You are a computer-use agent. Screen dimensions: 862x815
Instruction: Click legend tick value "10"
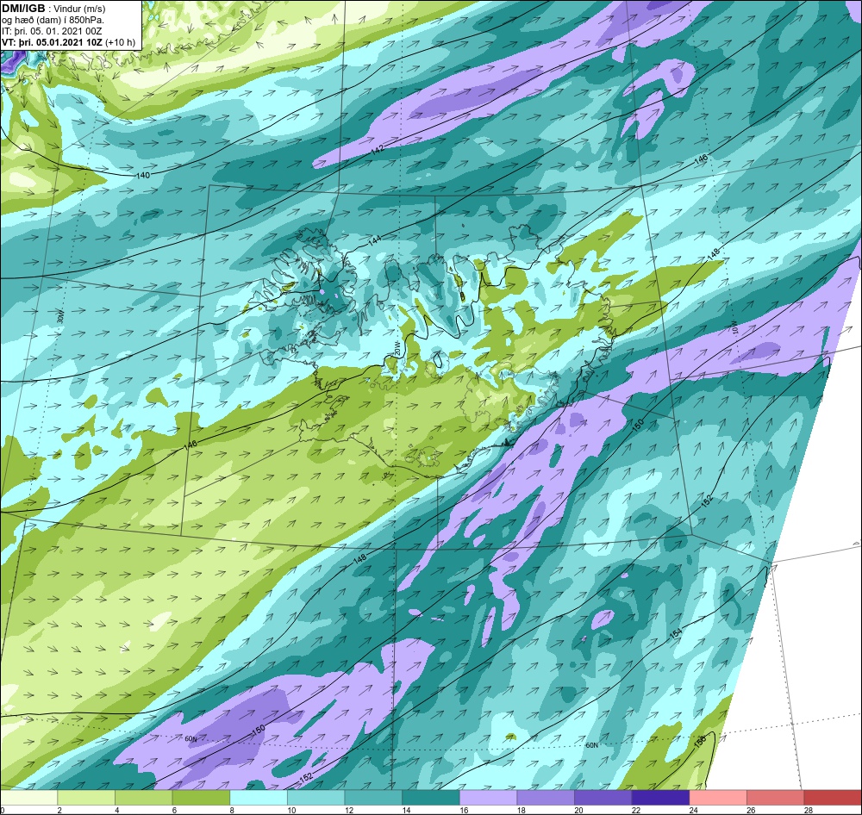click(x=291, y=810)
